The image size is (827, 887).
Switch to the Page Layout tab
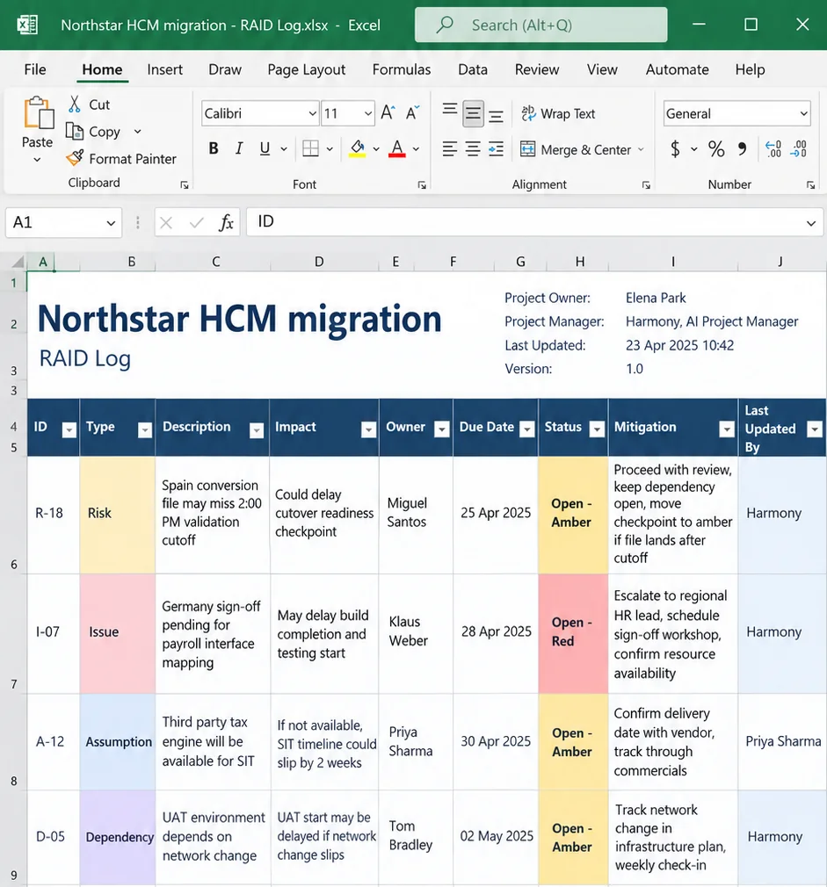coord(306,69)
